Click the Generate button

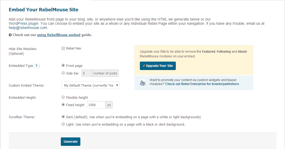coord(71,142)
